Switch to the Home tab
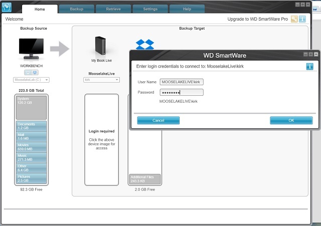The image size is (321, 226). pos(40,9)
